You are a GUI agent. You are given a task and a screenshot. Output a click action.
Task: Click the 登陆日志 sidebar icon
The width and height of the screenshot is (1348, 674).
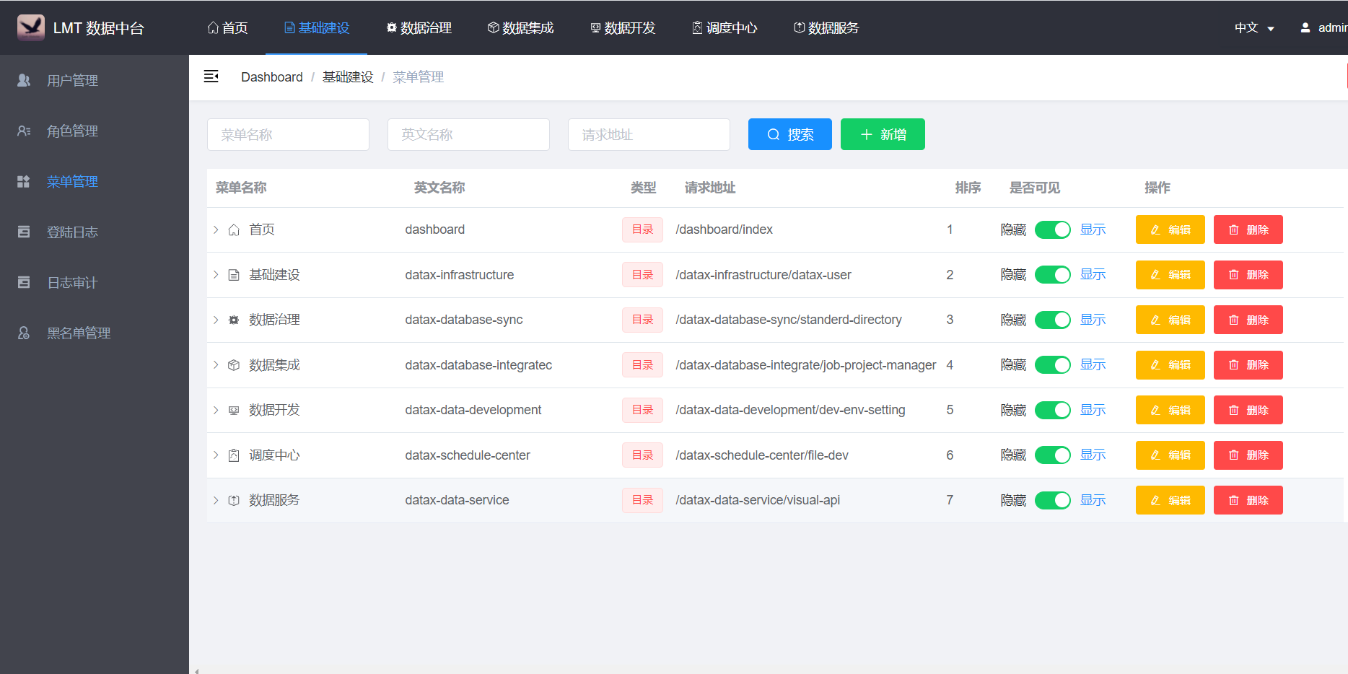tap(23, 232)
